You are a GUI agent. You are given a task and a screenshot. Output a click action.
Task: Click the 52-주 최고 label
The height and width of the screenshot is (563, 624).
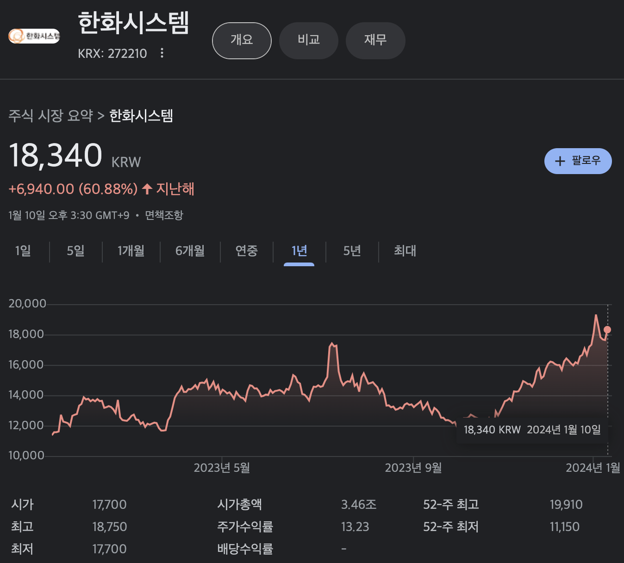pos(451,505)
